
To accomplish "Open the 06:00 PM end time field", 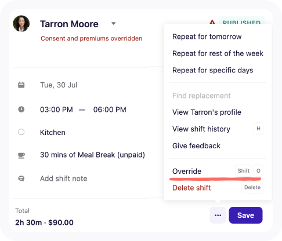I will pyautogui.click(x=110, y=109).
